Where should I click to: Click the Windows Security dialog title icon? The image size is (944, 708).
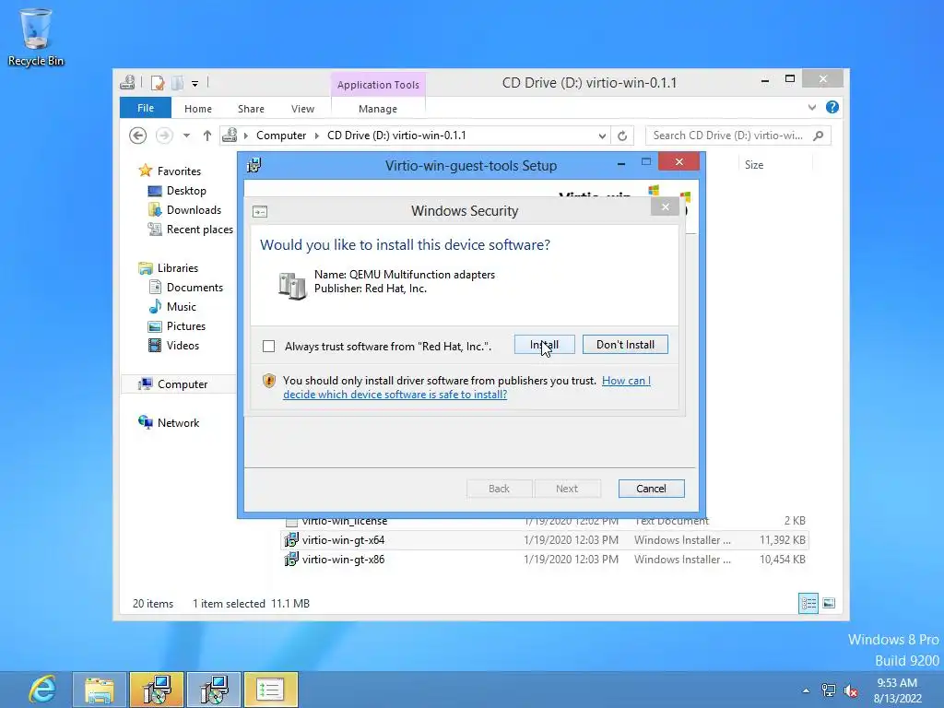point(260,211)
